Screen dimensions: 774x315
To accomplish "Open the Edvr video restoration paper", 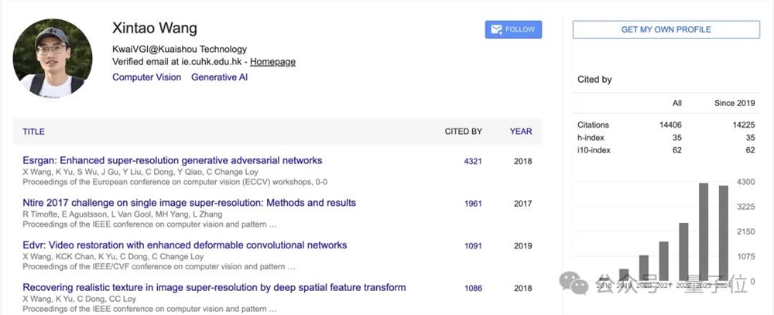I will click(x=184, y=245).
